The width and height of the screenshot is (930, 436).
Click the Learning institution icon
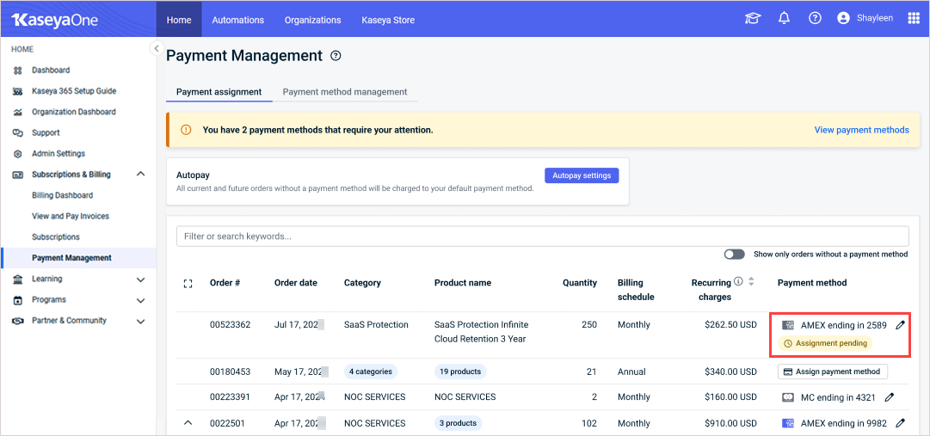coord(18,279)
